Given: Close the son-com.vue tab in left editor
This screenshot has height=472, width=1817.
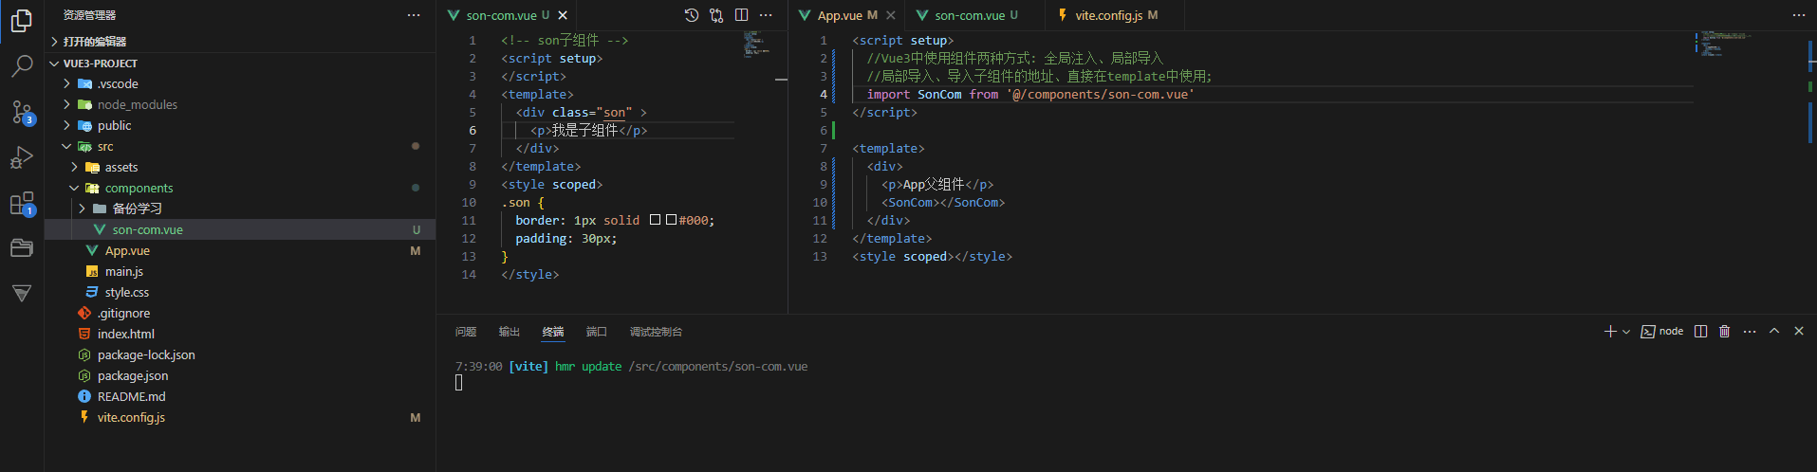Looking at the screenshot, I should click(563, 15).
